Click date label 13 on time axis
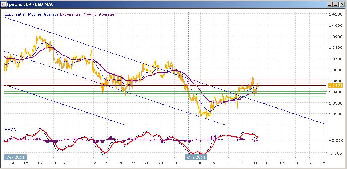The width and height of the screenshot is (347, 169). pos(295,163)
